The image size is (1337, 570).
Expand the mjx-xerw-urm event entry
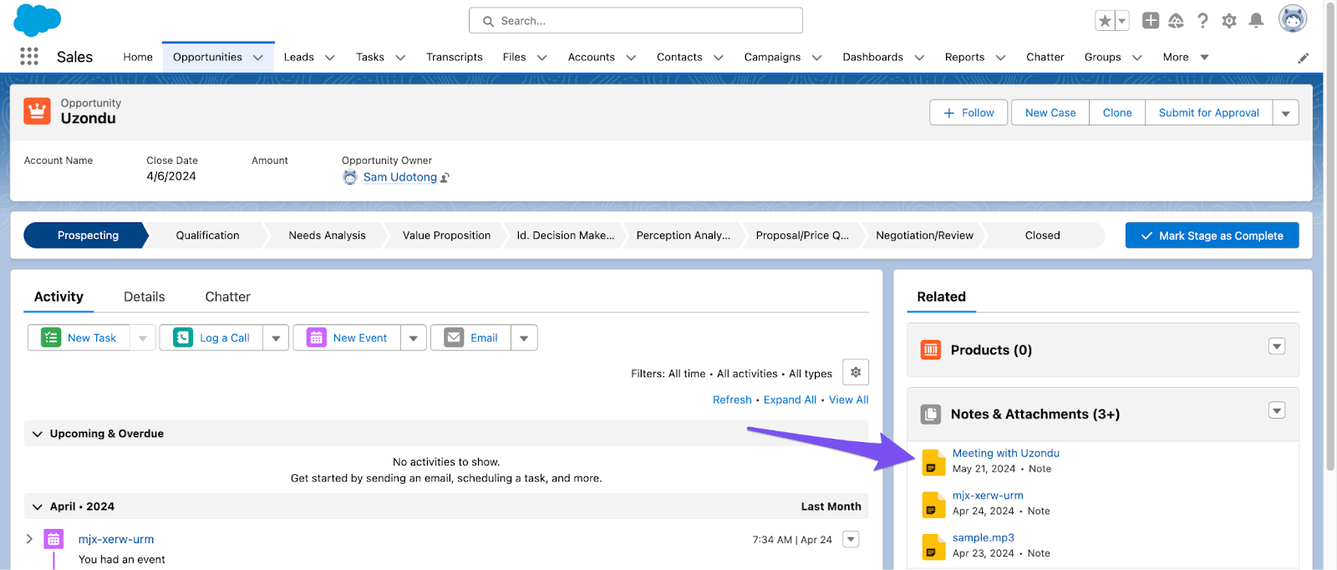(29, 539)
